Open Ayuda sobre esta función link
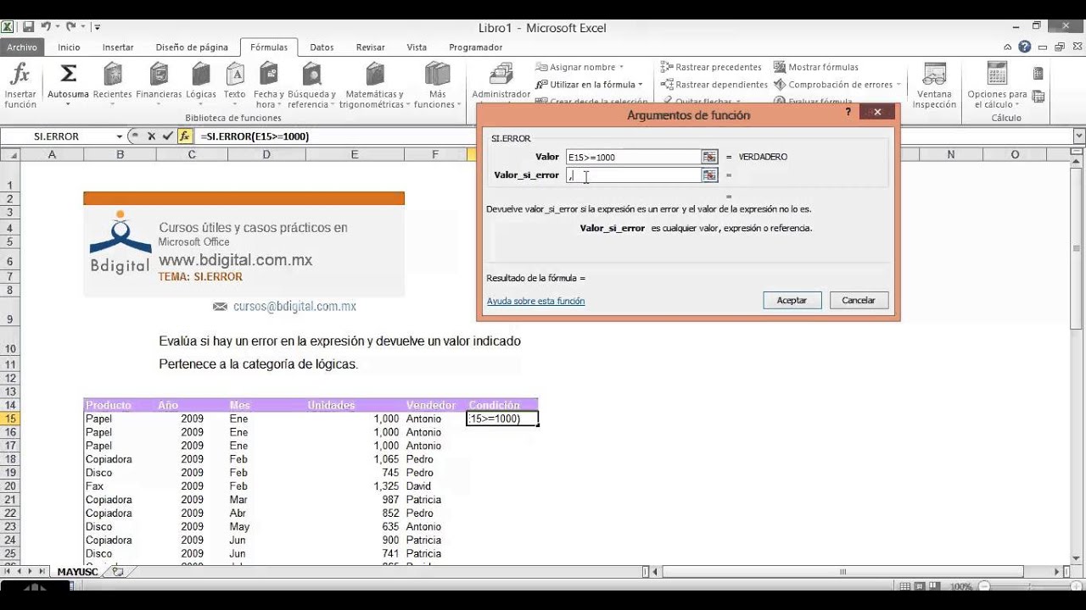1086x610 pixels. tap(535, 301)
